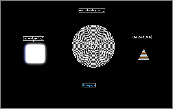The width and height of the screenshot is (173, 109).
Task: Click the bullseye center of the circle
Action: click(x=93, y=46)
